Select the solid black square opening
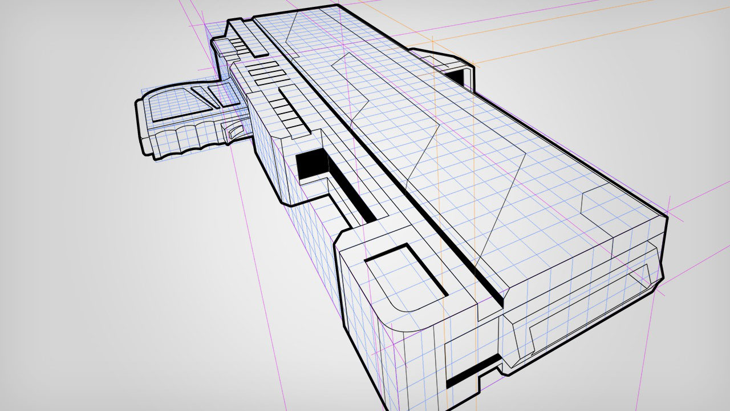This screenshot has height=411, width=730. pos(313,165)
